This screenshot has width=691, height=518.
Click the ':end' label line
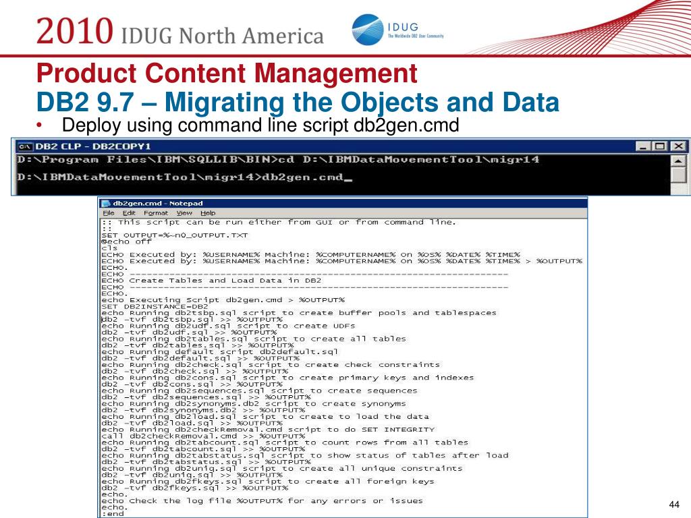coord(113,514)
